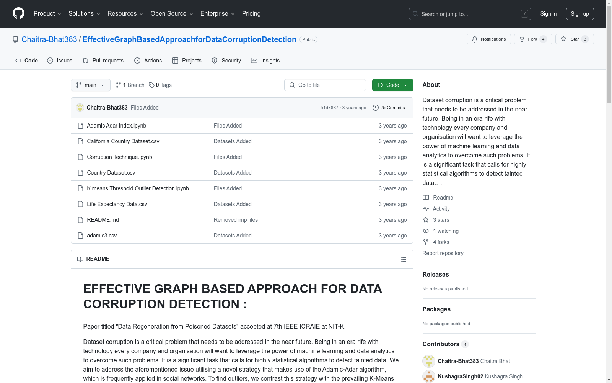Click the file icon for Country Dataset.csv
This screenshot has height=383, width=612.
coord(80,173)
